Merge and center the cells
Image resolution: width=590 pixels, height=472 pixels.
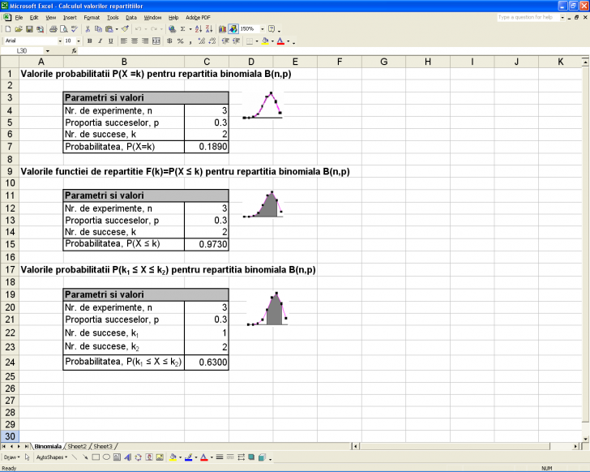pyautogui.click(x=156, y=41)
